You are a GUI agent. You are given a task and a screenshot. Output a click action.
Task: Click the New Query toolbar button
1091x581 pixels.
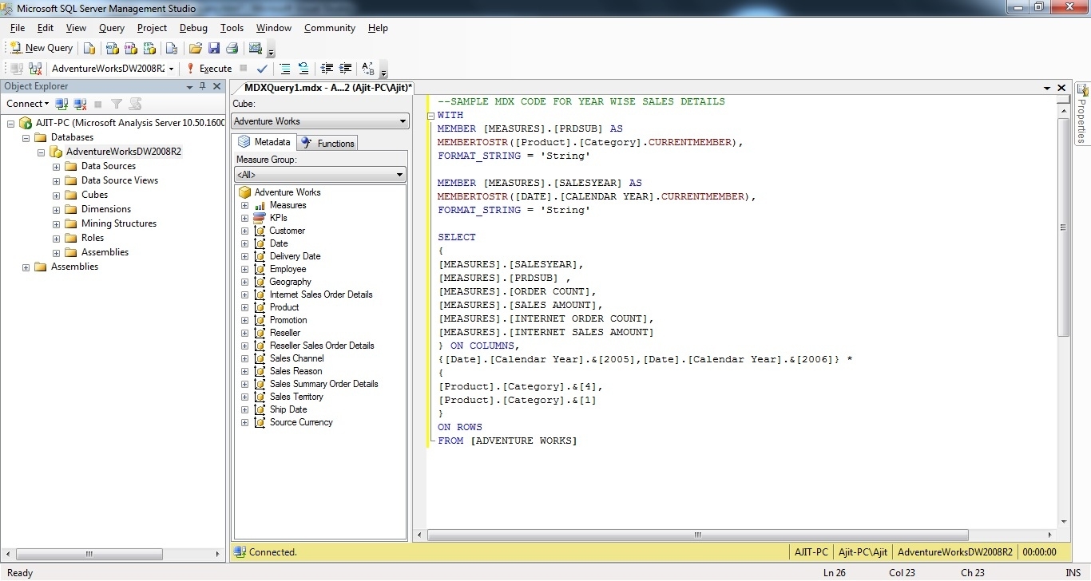click(41, 48)
